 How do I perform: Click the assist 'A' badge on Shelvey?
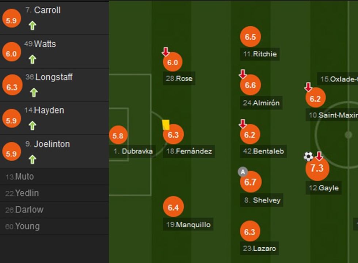click(x=242, y=172)
